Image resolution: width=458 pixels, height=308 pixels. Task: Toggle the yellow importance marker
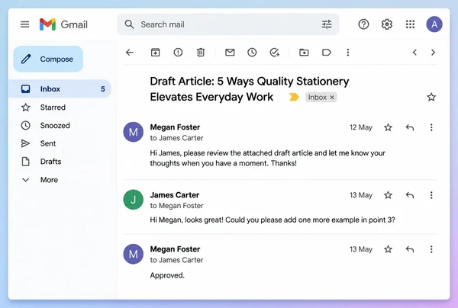[294, 97]
